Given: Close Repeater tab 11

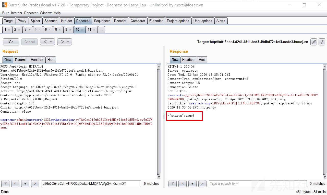Looking at the screenshot, I should click(x=94, y=30).
